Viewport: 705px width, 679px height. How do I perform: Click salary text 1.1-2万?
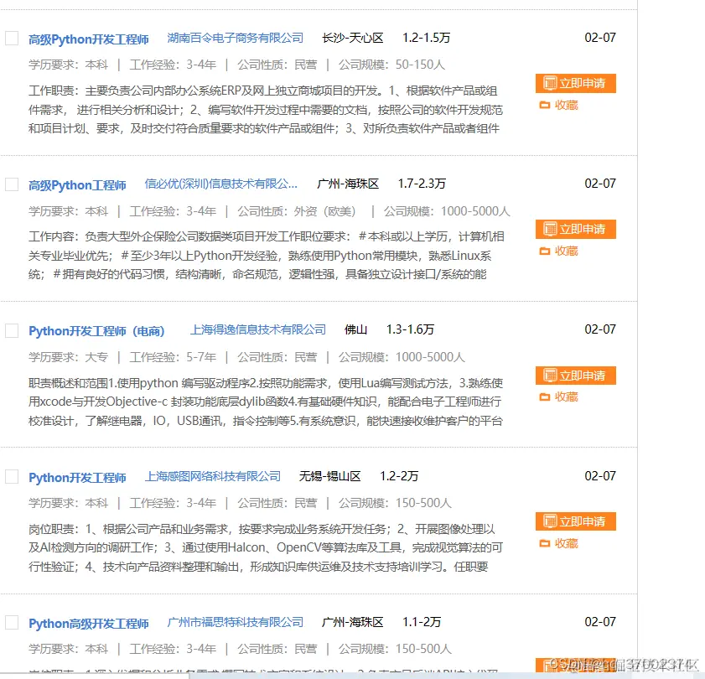tap(422, 622)
